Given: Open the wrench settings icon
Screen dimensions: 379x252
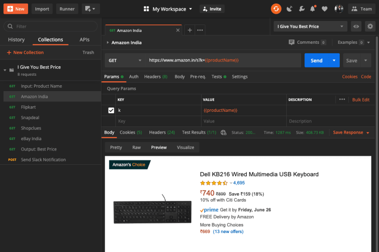Looking at the screenshot, I should tap(301, 9).
